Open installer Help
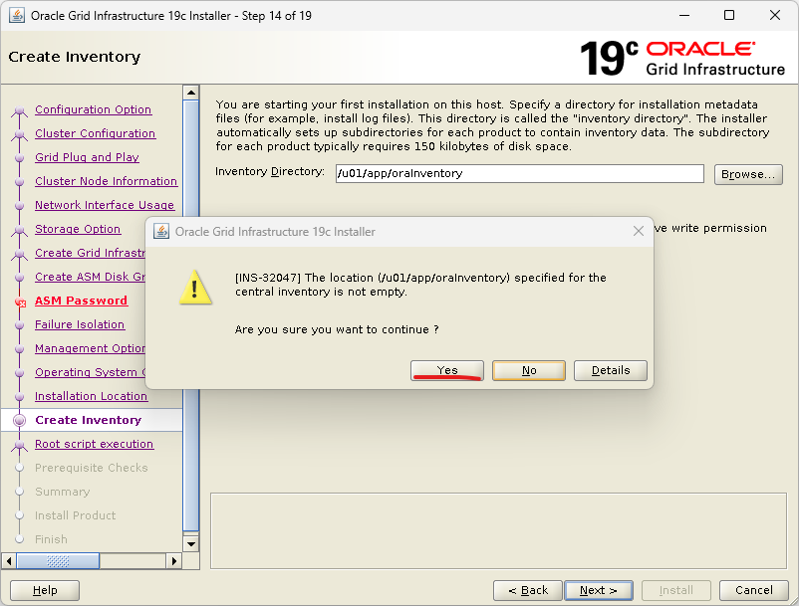The image size is (799, 606). (45, 590)
